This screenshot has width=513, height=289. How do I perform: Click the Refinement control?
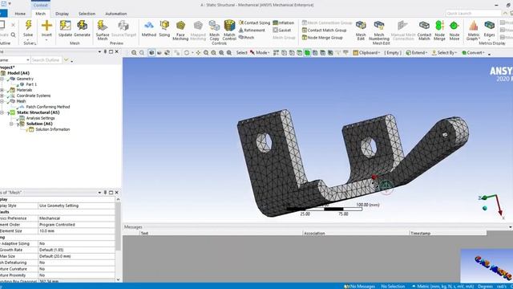(252, 31)
